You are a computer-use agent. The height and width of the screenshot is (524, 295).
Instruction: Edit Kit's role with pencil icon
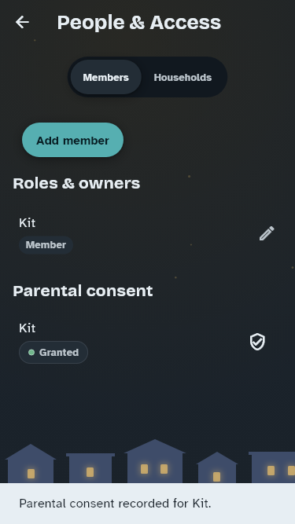[267, 233]
